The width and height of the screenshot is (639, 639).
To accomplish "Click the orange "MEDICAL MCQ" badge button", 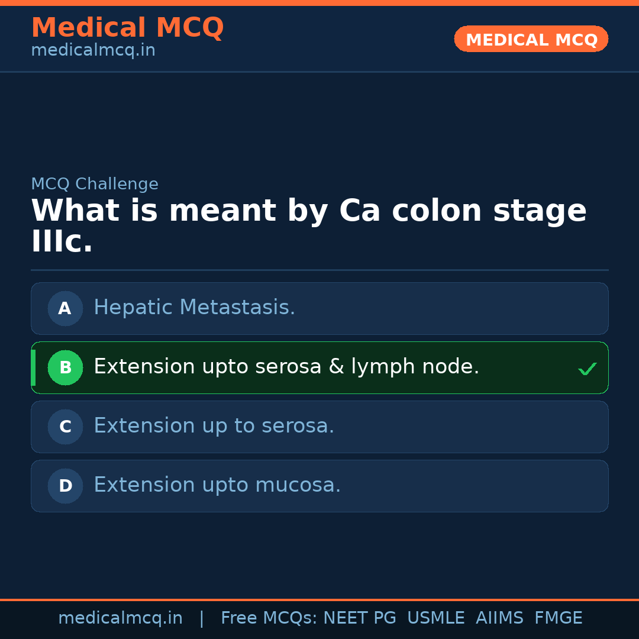I will [531, 40].
